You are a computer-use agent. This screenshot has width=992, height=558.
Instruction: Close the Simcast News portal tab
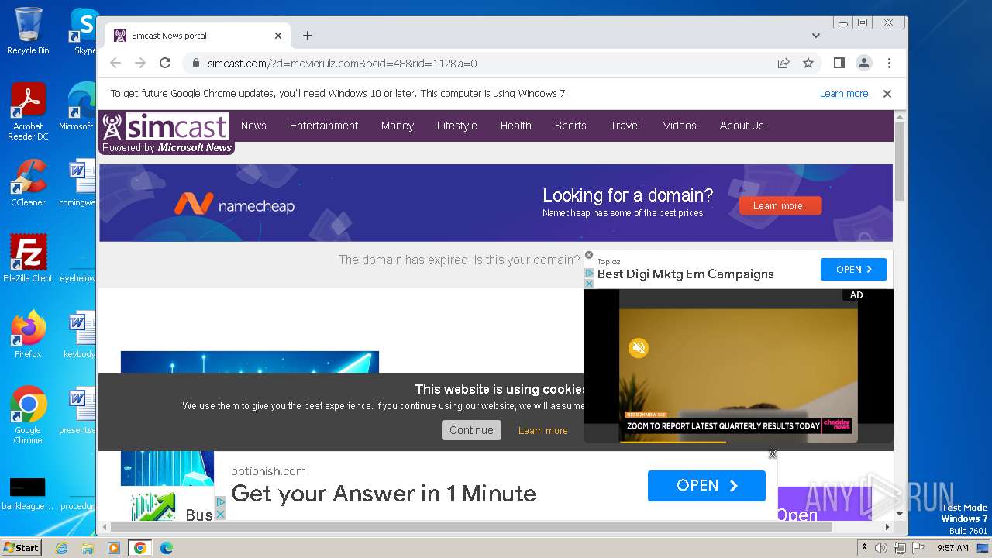[278, 36]
